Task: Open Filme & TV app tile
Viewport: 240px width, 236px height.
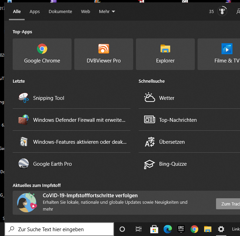Action: pyautogui.click(x=219, y=54)
